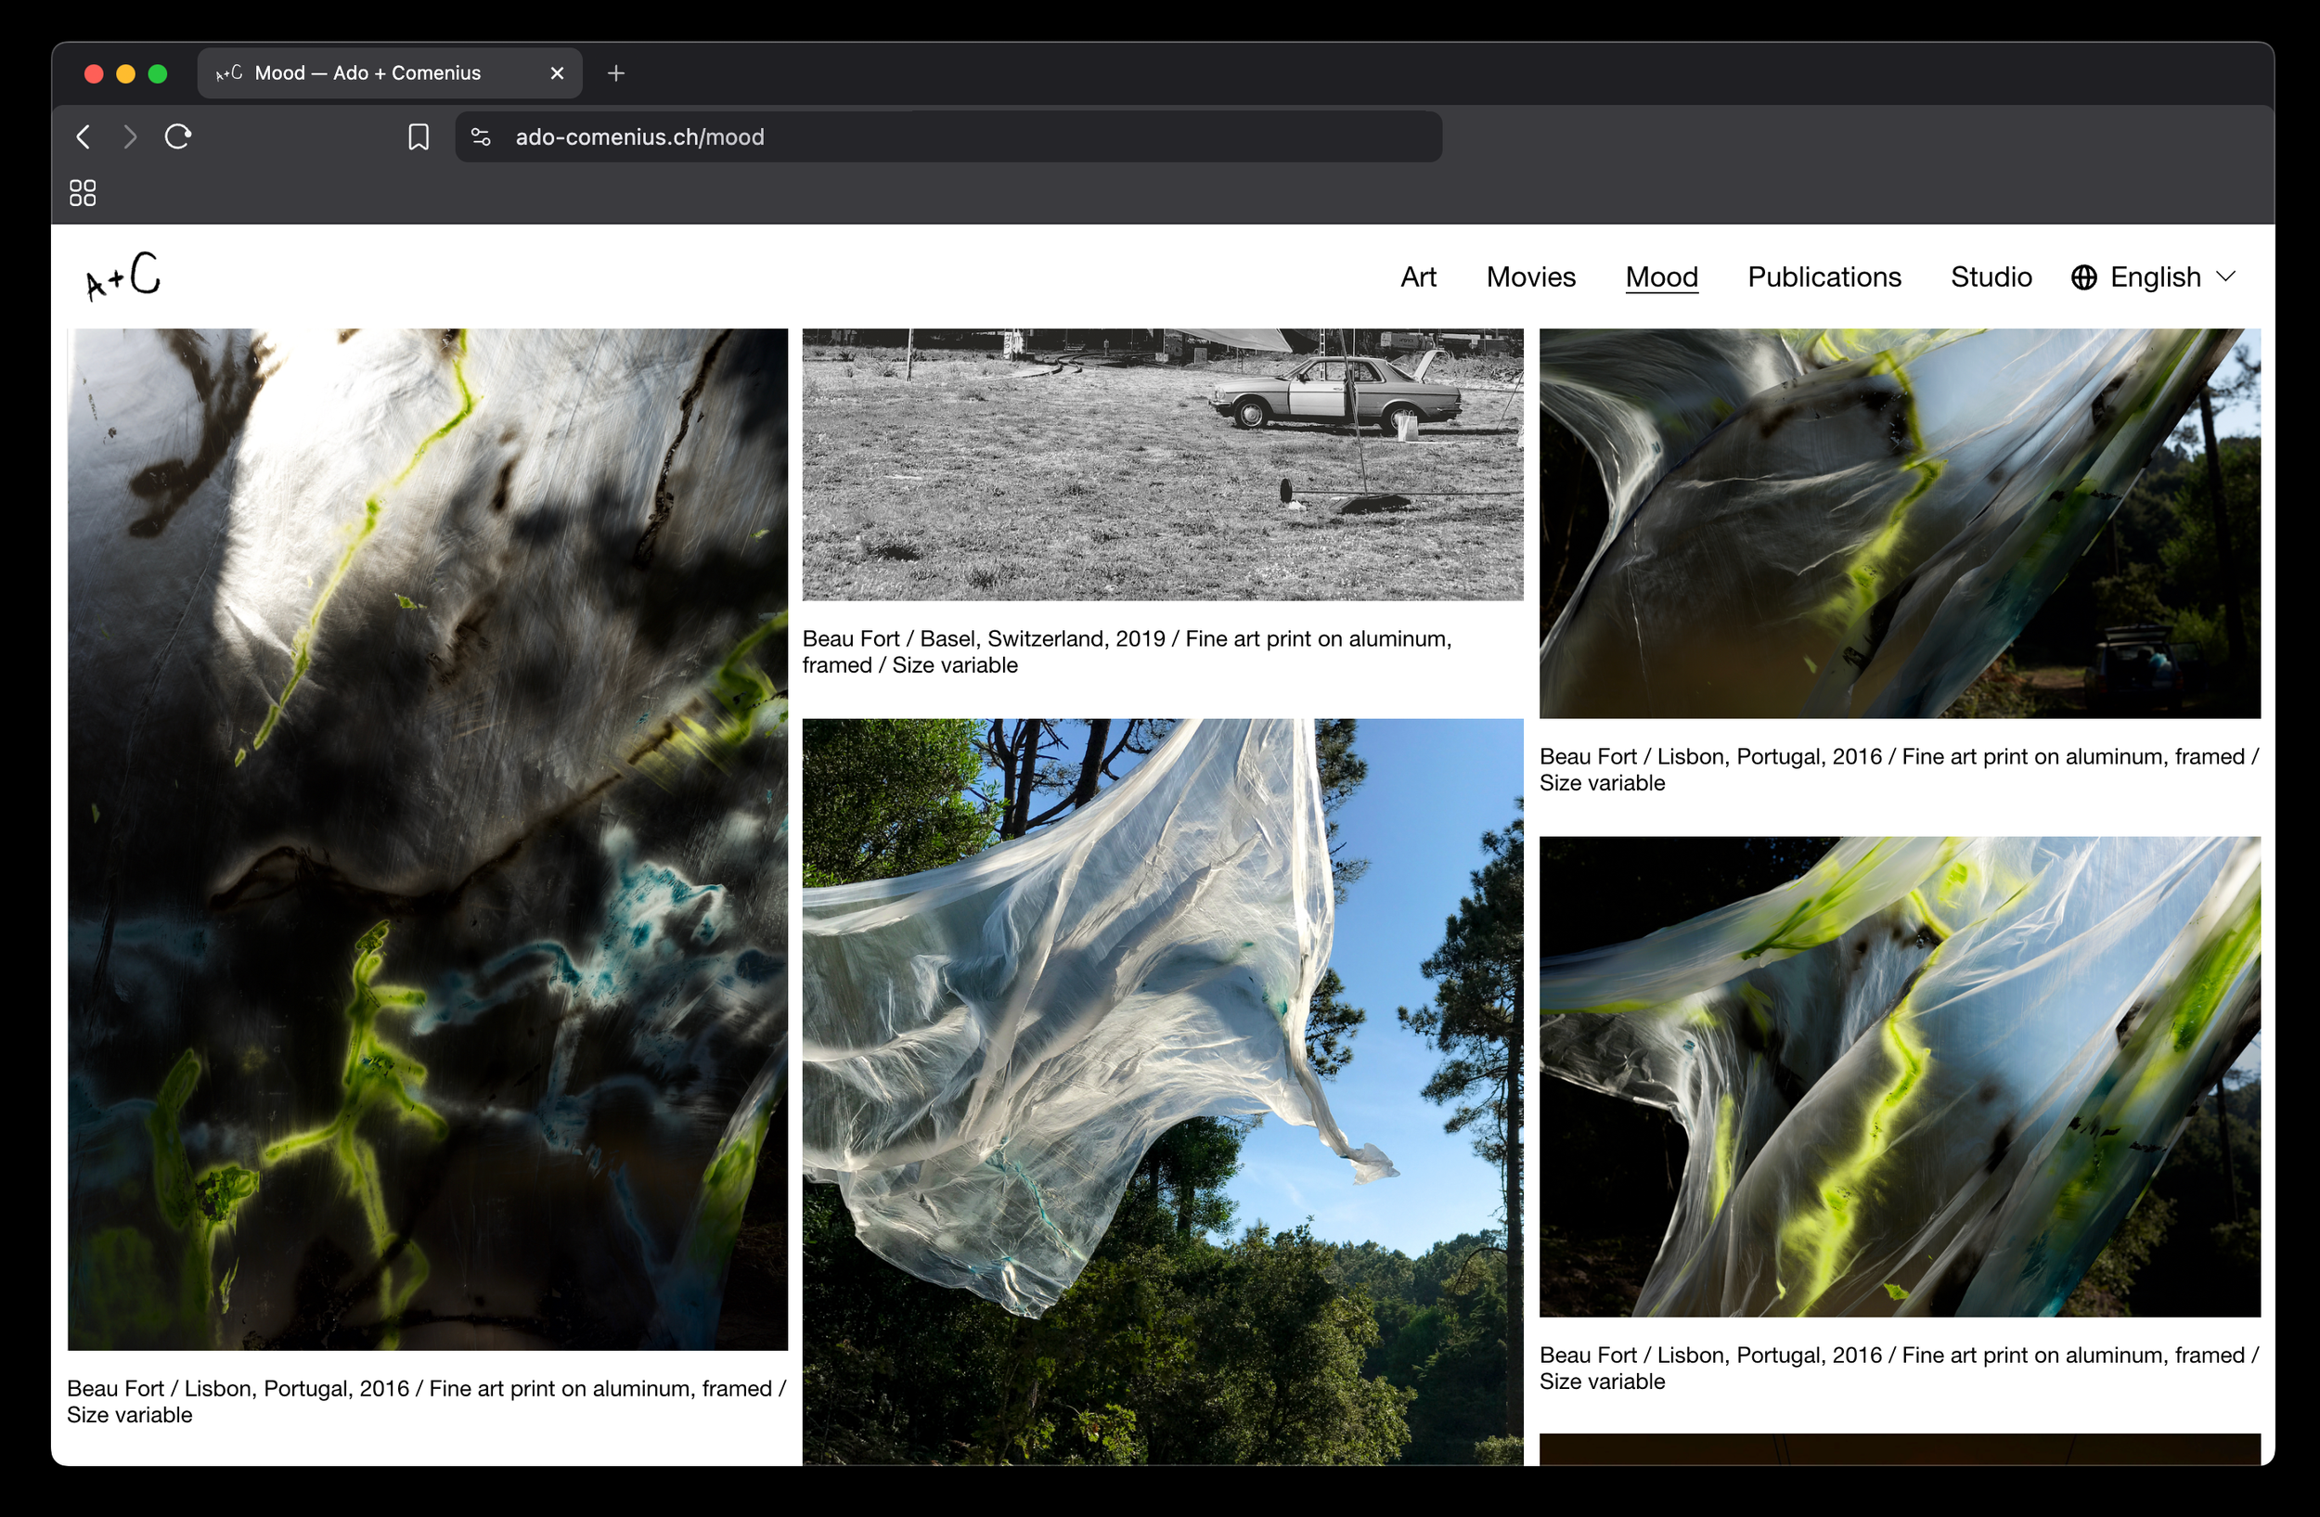
Task: Select the Mood — Ado + Comenius tab
Action: pos(390,73)
